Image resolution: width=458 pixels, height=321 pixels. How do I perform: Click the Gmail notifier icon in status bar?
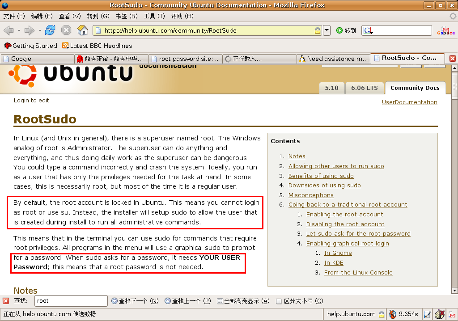tap(452, 315)
